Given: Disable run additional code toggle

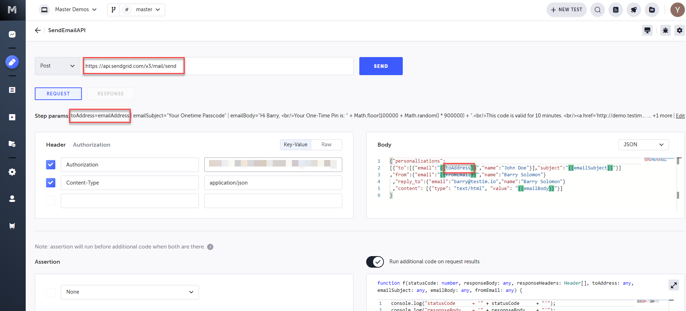Looking at the screenshot, I should coord(375,262).
